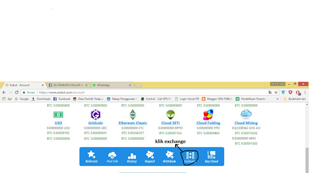Select the text 0.00000000 GRC
This screenshot has height=173, width=309.
coord(96,128)
